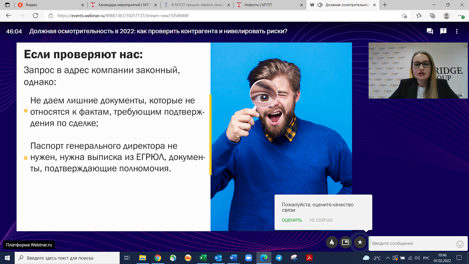Open browser Collections
469x264 pixels.
tap(432, 16)
